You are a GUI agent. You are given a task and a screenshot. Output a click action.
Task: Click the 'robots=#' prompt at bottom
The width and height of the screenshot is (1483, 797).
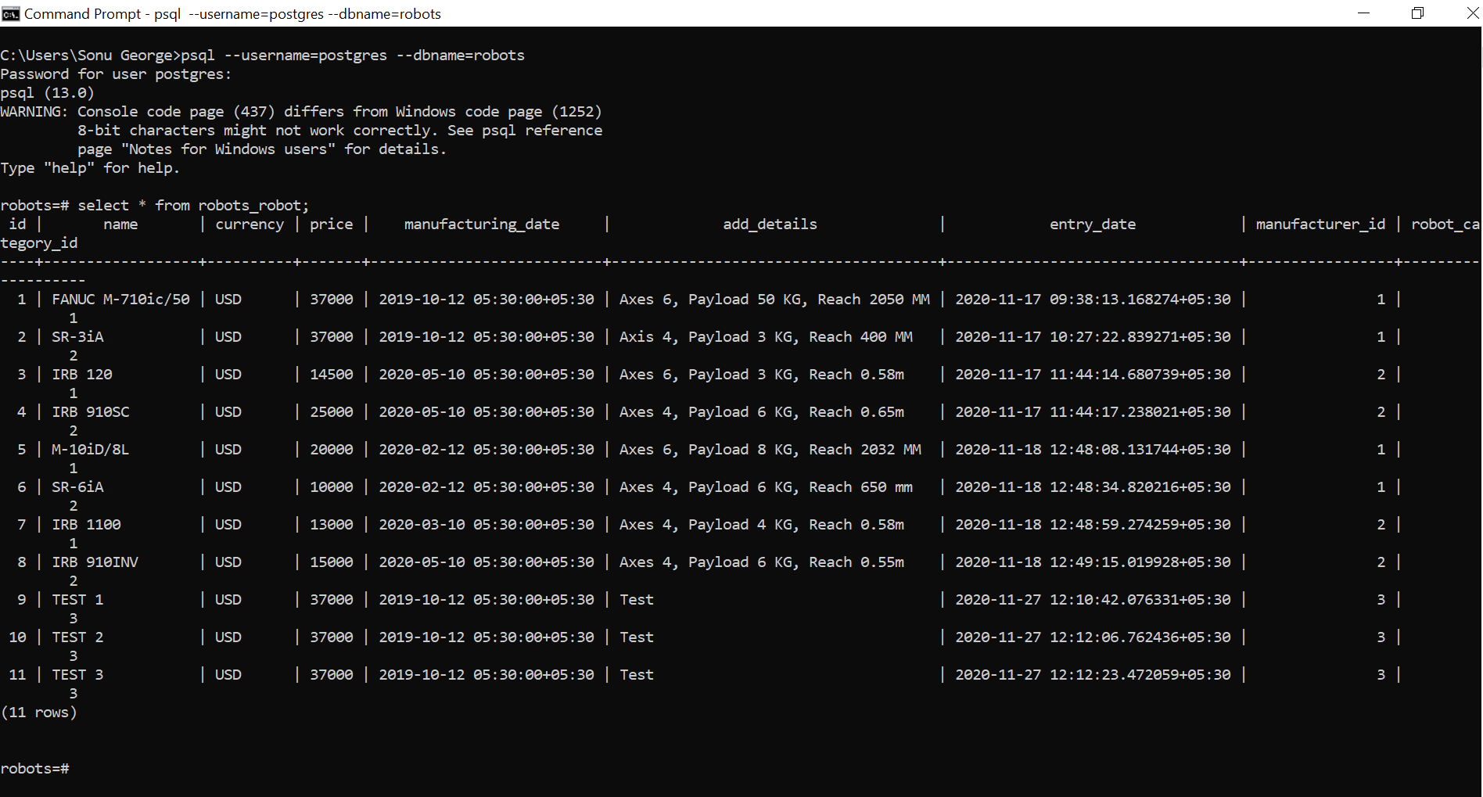click(35, 769)
